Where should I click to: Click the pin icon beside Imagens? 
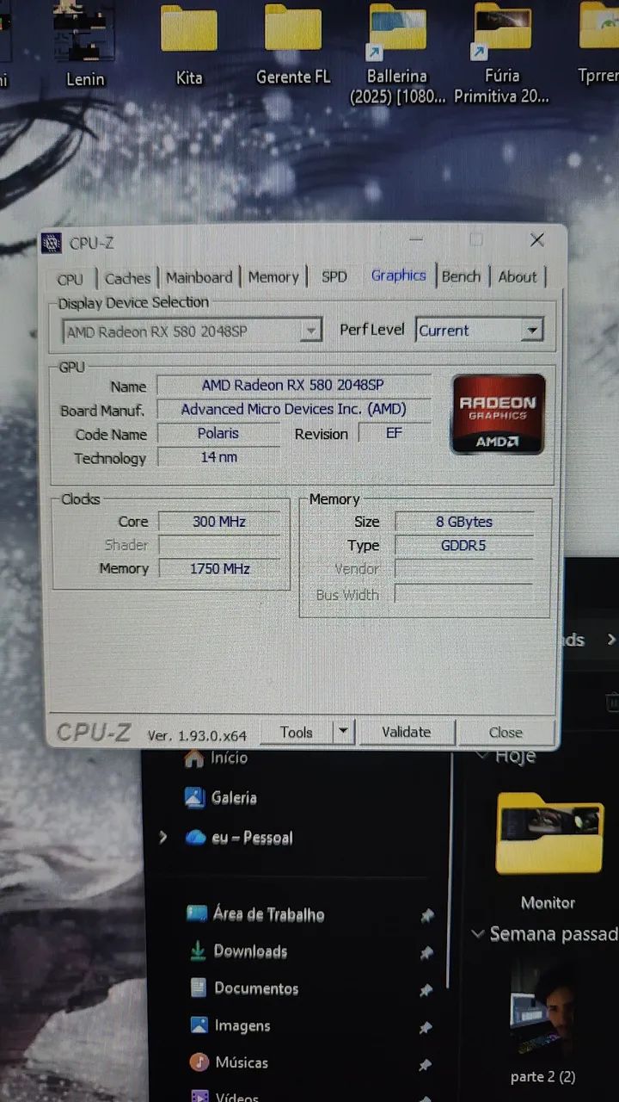[426, 1028]
